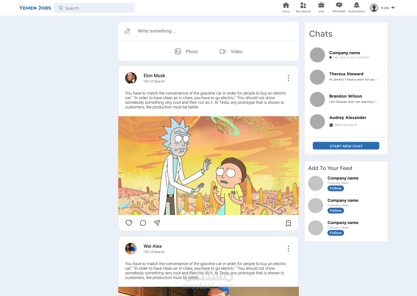Open the chat with Theresa Steward
The width and height of the screenshot is (417, 296).
click(x=346, y=77)
